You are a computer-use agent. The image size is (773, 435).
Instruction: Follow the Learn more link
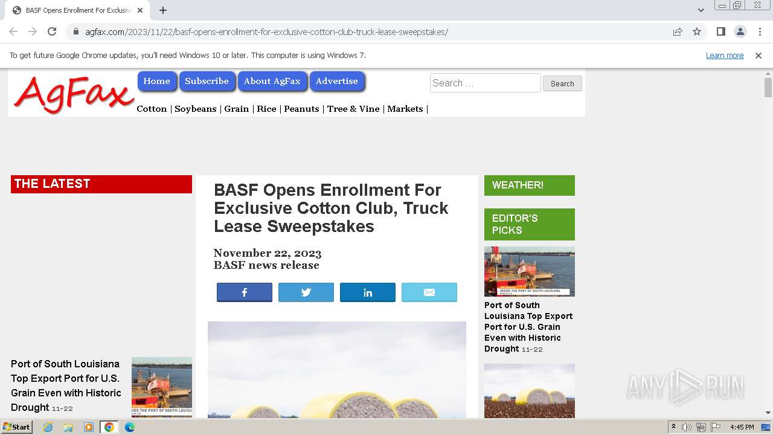pyautogui.click(x=725, y=55)
